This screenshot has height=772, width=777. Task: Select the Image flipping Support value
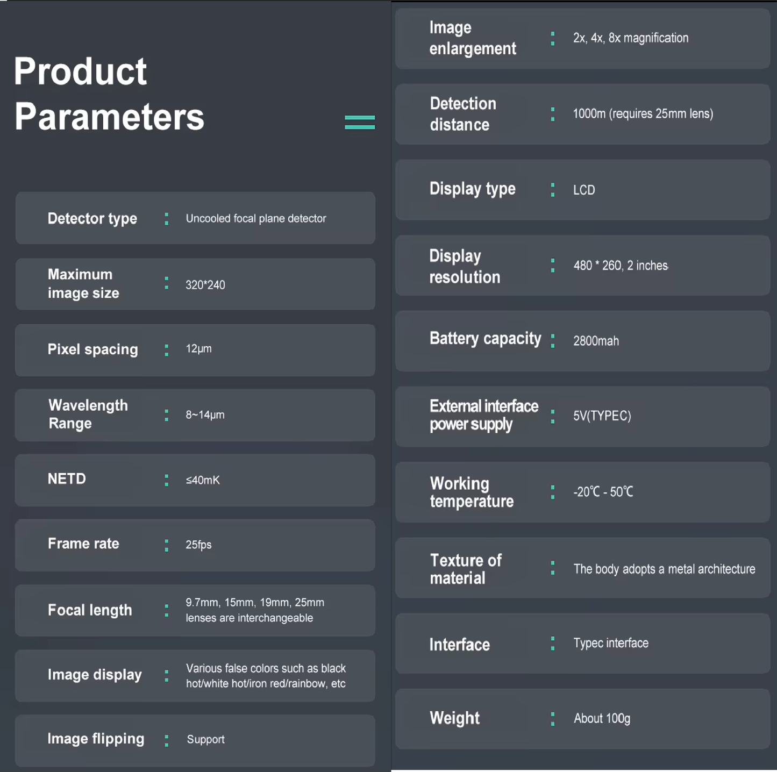205,739
